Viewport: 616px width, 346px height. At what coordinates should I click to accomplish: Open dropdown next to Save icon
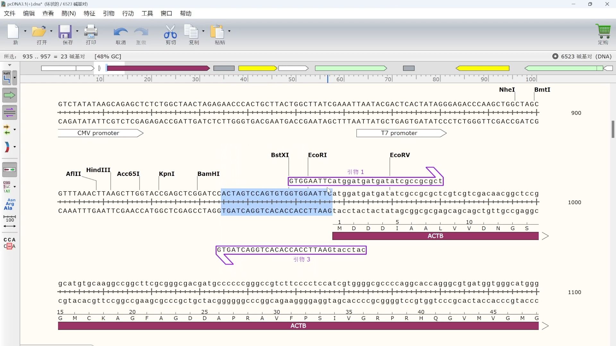tap(77, 31)
